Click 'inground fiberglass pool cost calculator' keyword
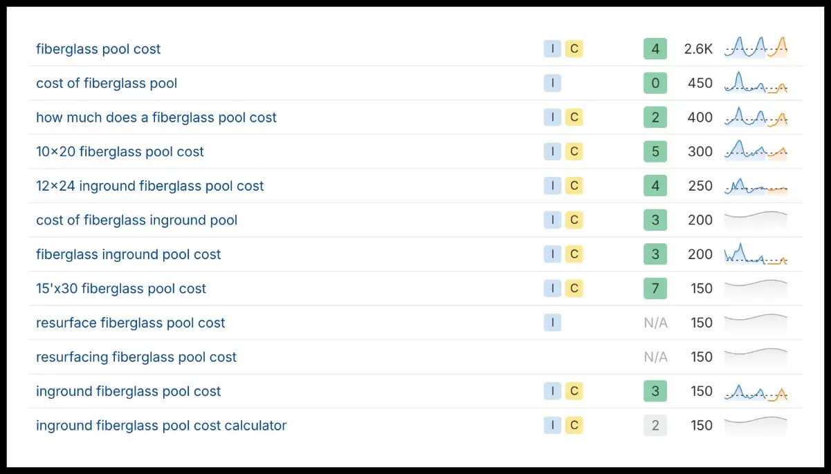 click(x=161, y=426)
